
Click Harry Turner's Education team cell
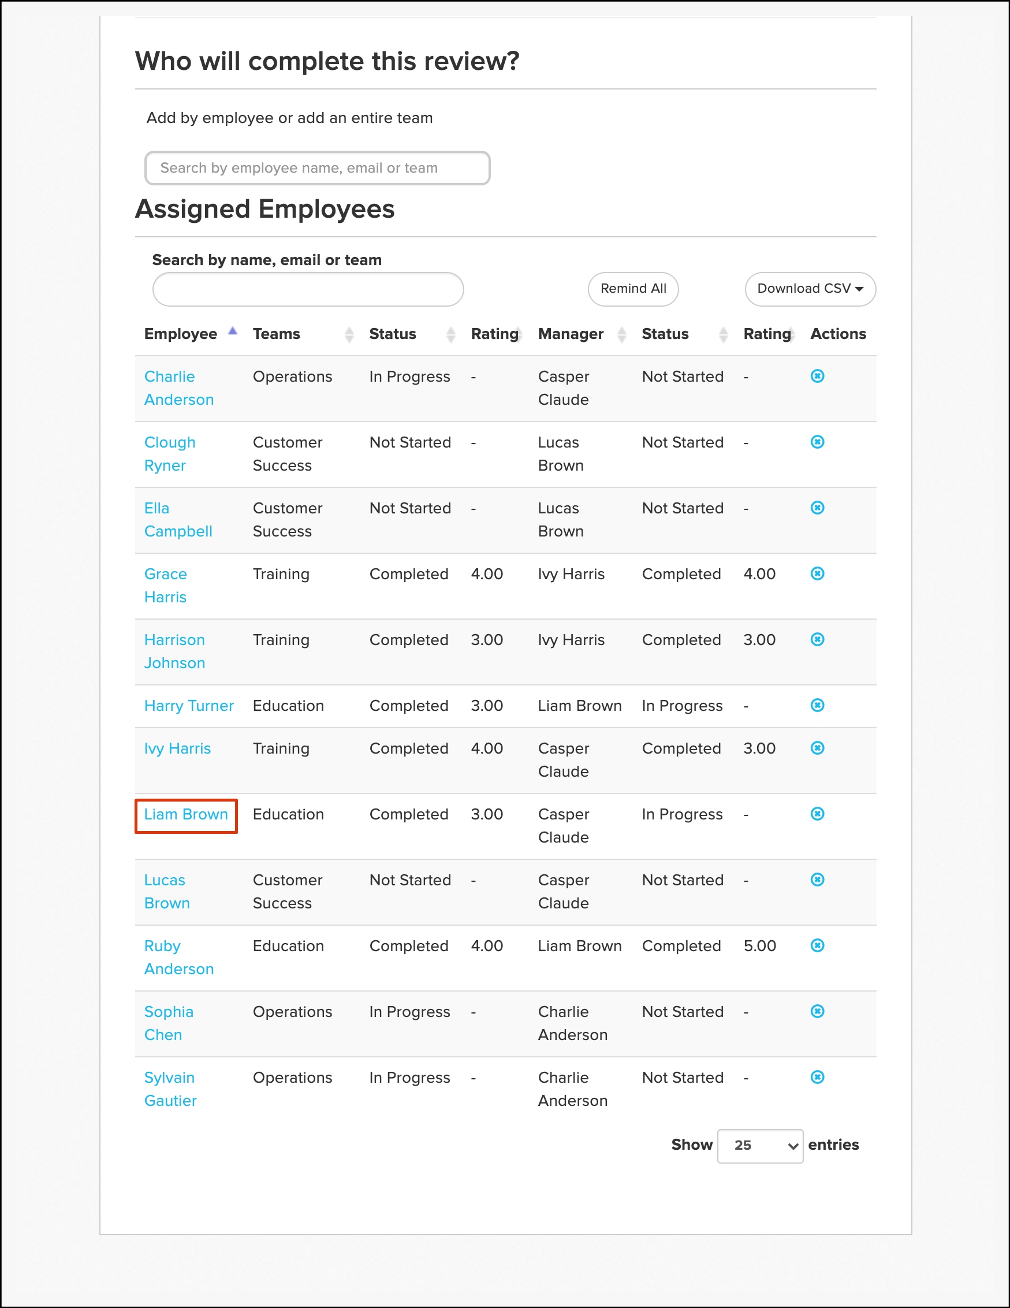[x=288, y=706]
